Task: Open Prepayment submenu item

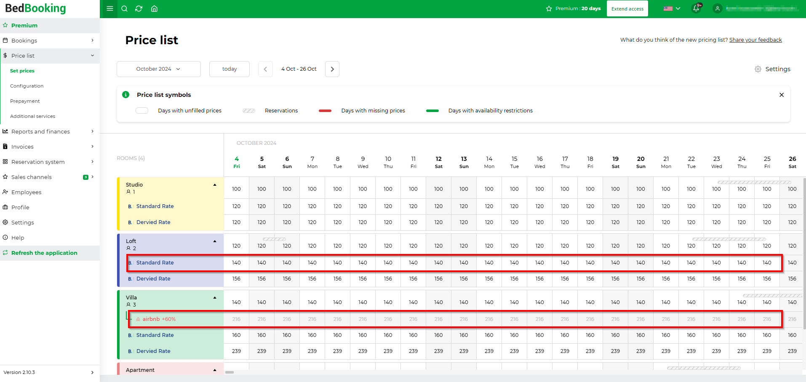Action: click(x=25, y=101)
